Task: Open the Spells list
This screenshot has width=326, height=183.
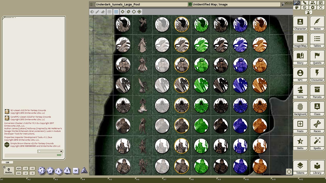Action: 317,143
